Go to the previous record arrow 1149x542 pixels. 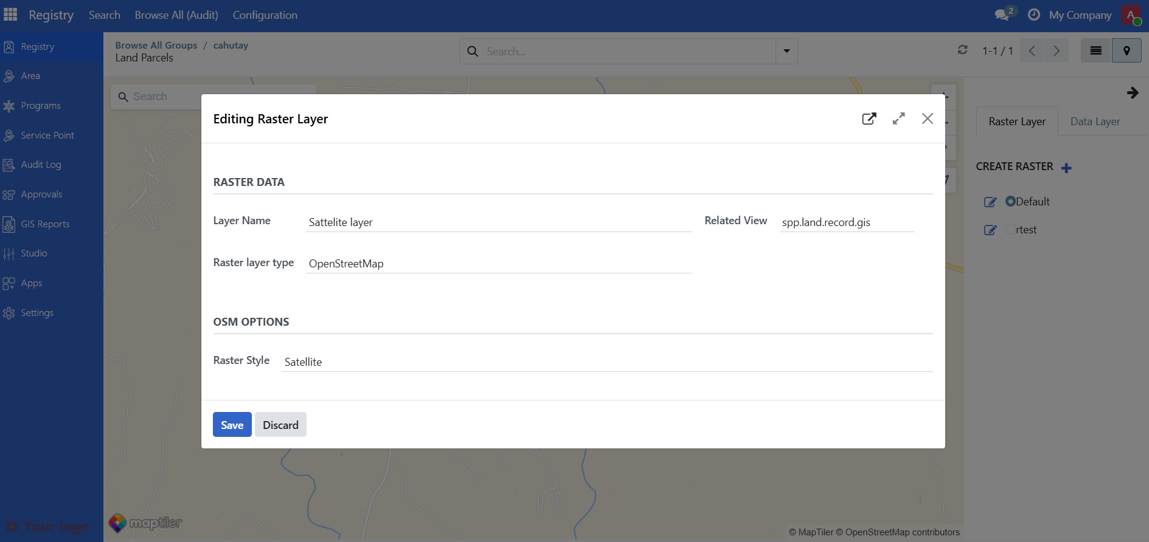(x=1032, y=51)
